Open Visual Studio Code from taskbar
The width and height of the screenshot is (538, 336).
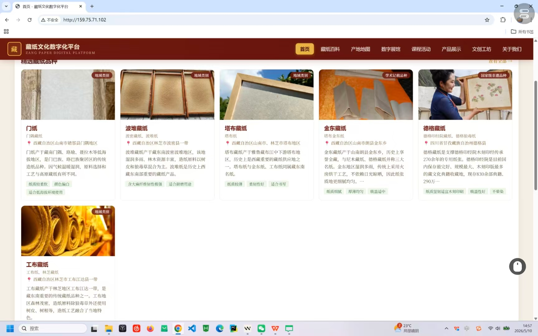pyautogui.click(x=192, y=329)
